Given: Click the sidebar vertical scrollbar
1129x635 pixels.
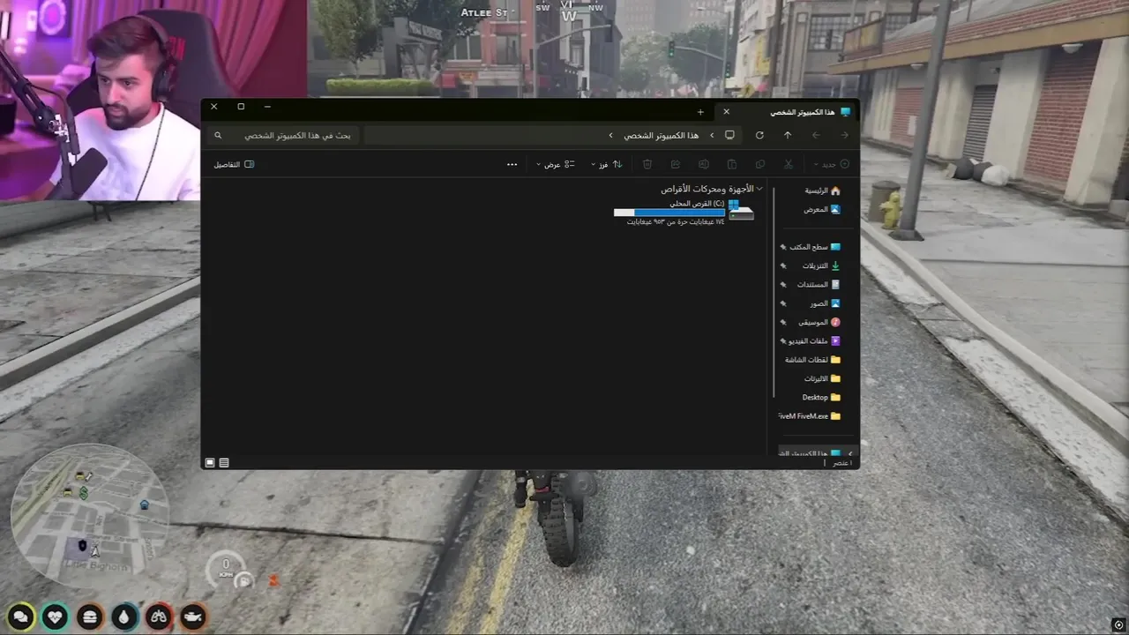Looking at the screenshot, I should coord(774,291).
